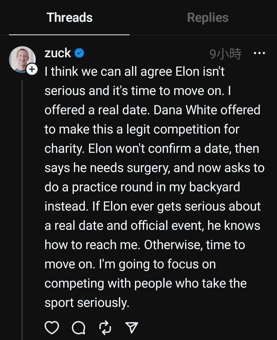Open zuck's profile picture
The image size is (277, 340).
coord(22,59)
